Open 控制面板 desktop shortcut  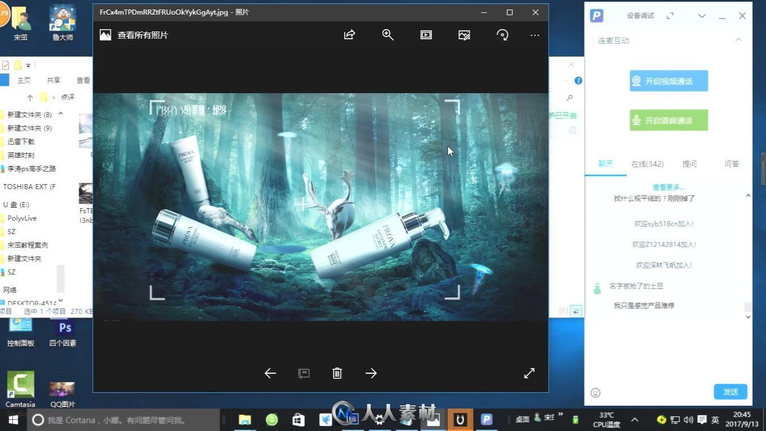click(x=21, y=332)
